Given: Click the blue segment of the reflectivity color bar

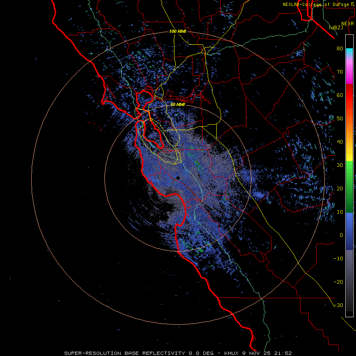Looking at the screenshot, I should pos(349,231).
